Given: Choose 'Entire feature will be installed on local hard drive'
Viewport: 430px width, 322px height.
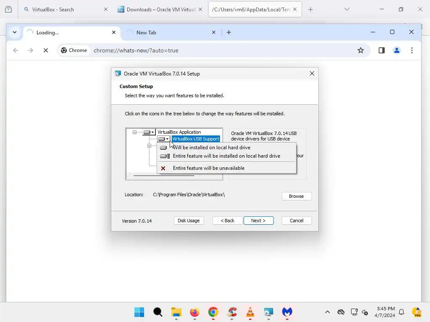Looking at the screenshot, I should pos(226,156).
